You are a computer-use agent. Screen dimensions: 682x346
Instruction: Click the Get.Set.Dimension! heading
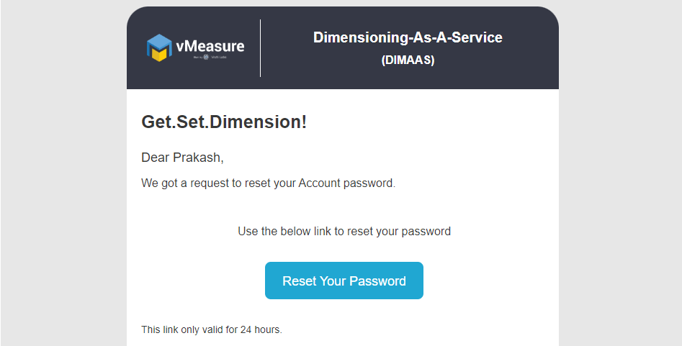click(224, 122)
